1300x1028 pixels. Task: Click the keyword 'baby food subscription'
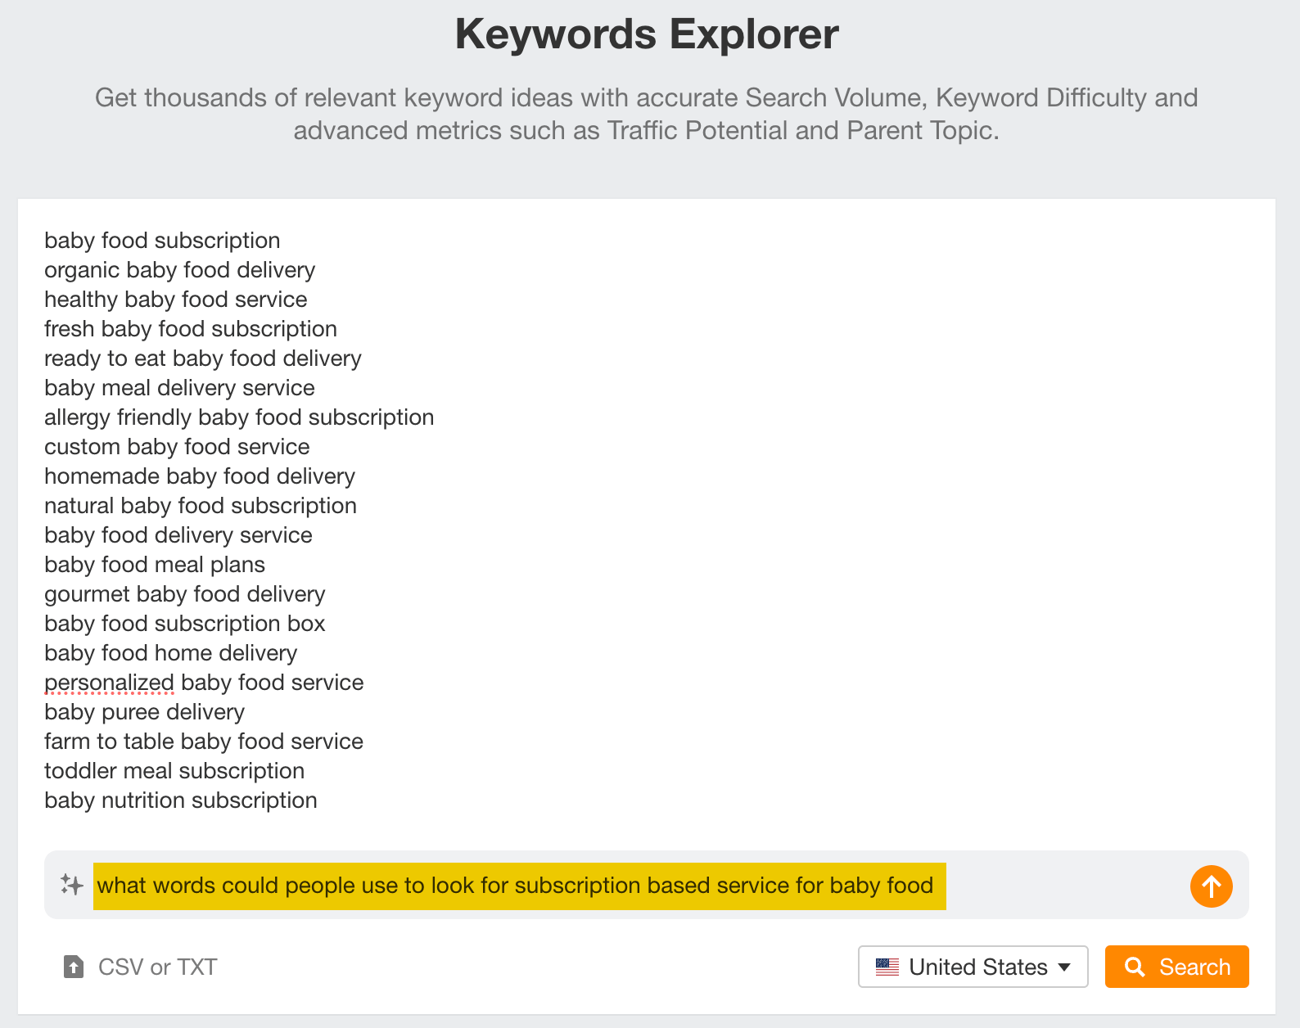point(161,241)
